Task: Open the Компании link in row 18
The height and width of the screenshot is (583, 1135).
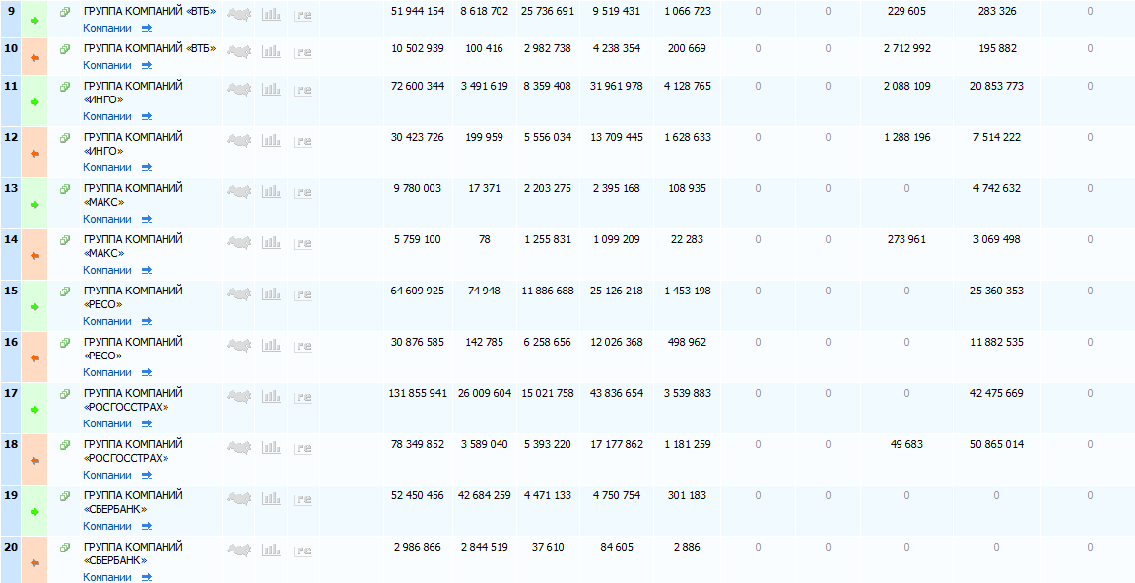Action: tap(107, 476)
